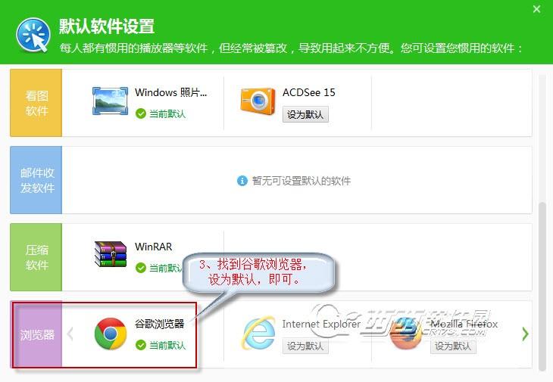The image size is (553, 382).
Task: Click the Mozilla Firefox icon
Action: (406, 333)
